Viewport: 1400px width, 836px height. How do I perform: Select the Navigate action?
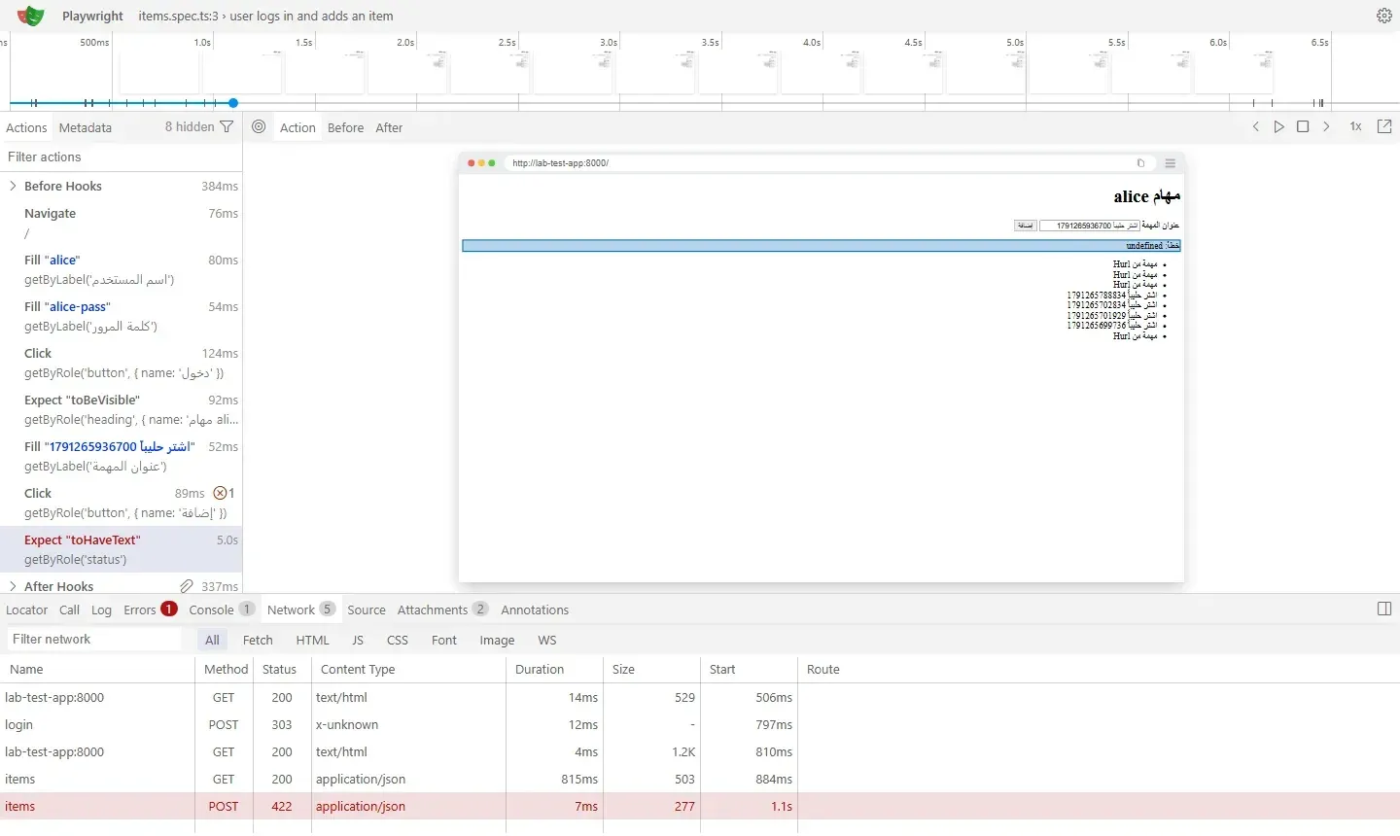point(121,223)
